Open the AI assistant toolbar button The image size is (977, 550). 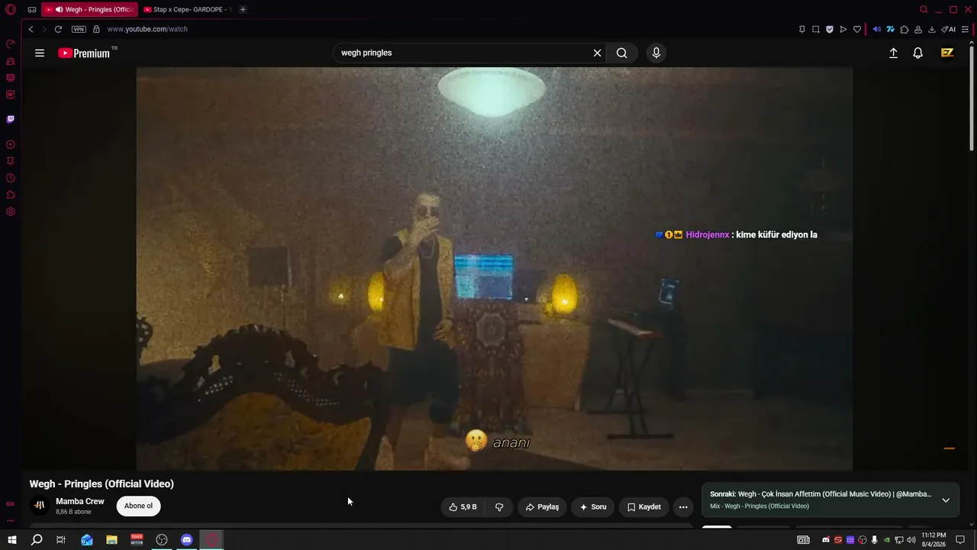pyautogui.click(x=949, y=29)
